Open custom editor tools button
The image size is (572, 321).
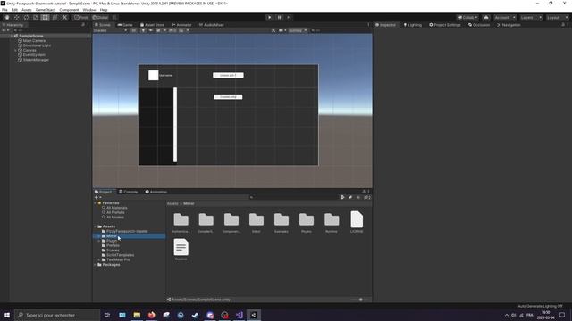64,18
